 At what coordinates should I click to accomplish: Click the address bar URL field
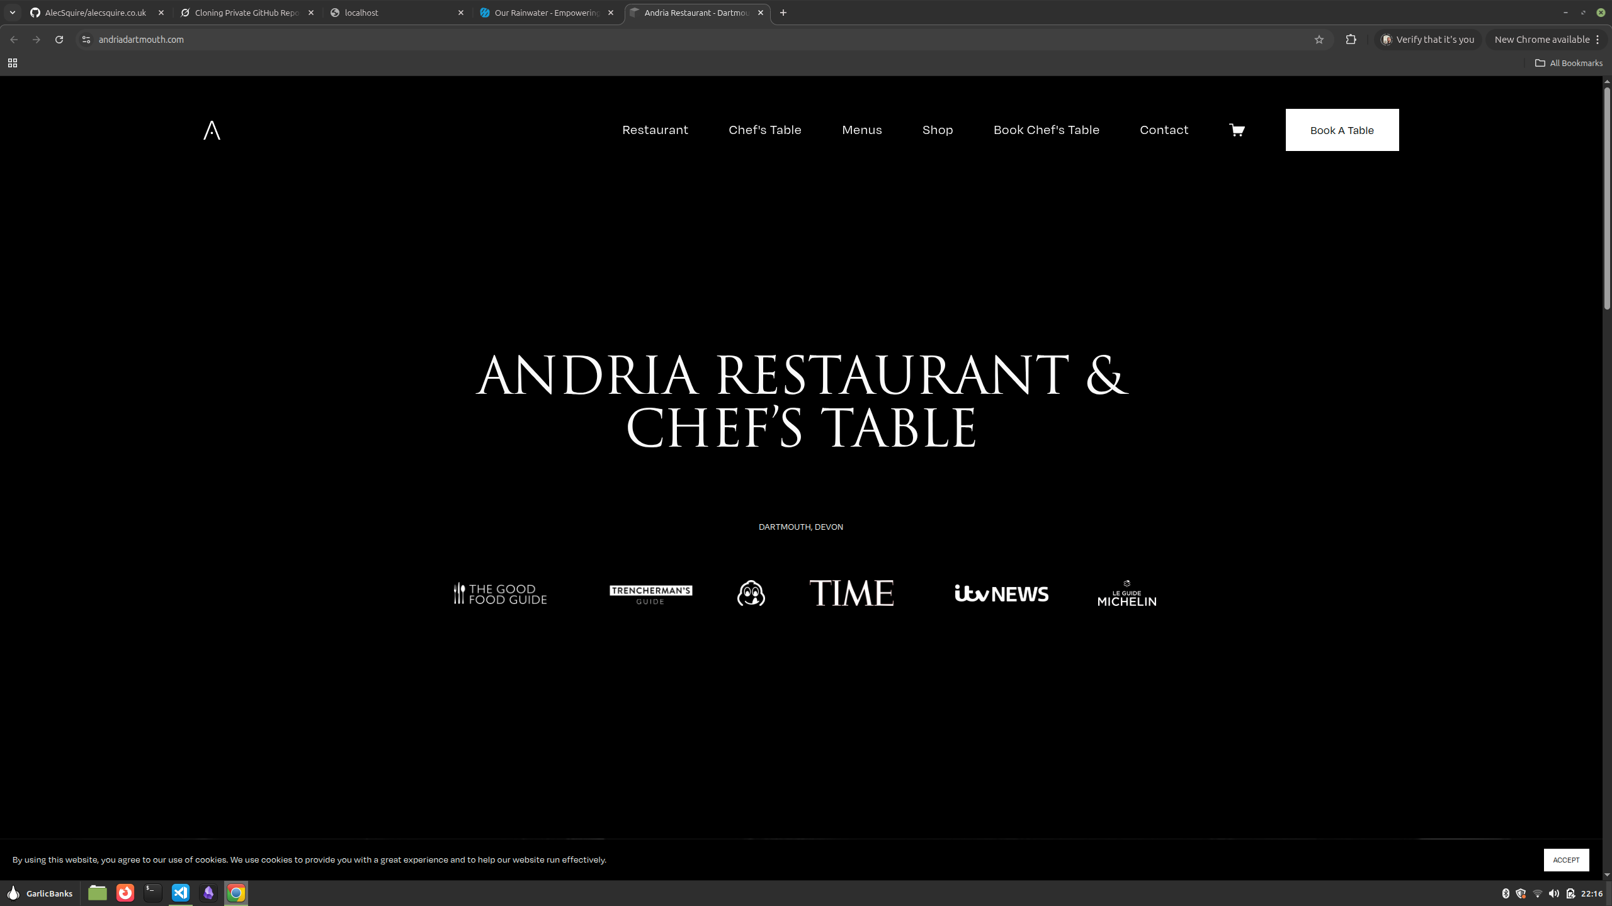[630, 40]
